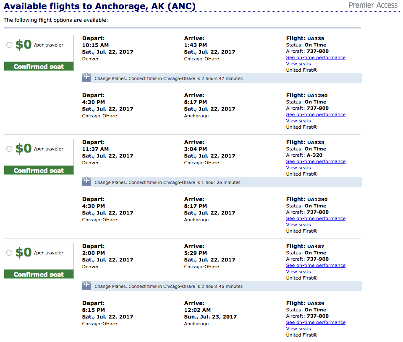
Task: Select the radio button for the UA336 itinerary
Action: coord(9,45)
